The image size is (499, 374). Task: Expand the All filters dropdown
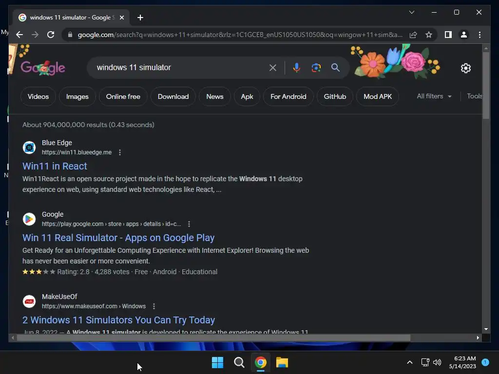tap(434, 96)
